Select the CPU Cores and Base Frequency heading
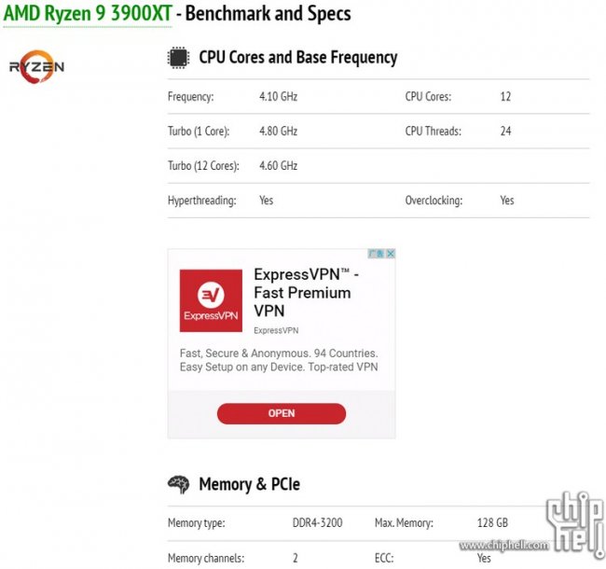This screenshot has width=606, height=569. [x=298, y=58]
